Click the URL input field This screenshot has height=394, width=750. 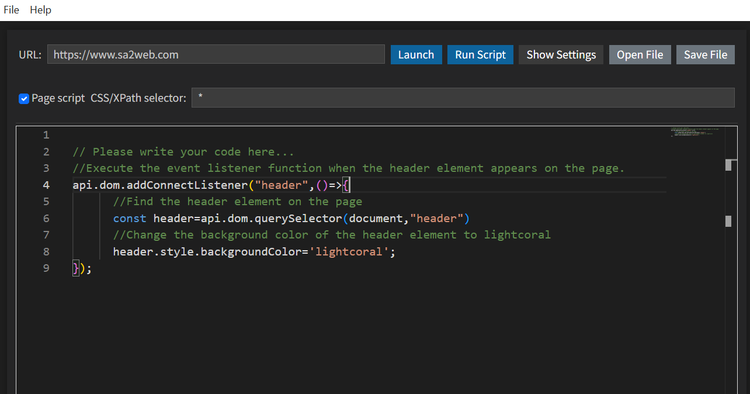216,54
